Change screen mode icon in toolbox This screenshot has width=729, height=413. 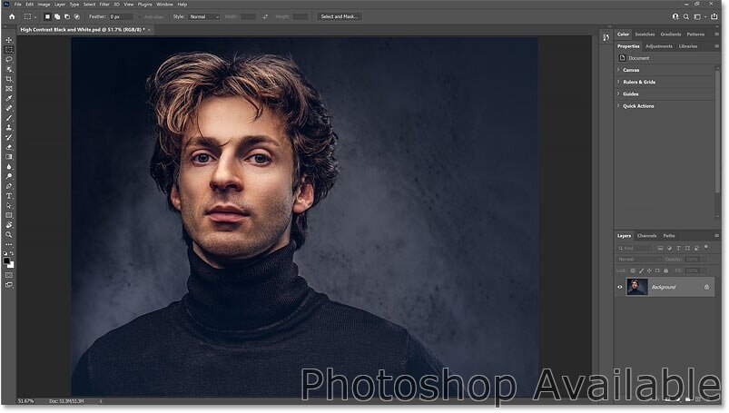[9, 285]
